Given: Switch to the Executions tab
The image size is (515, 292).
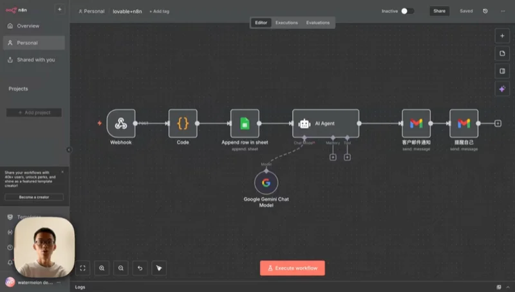Looking at the screenshot, I should 286,22.
